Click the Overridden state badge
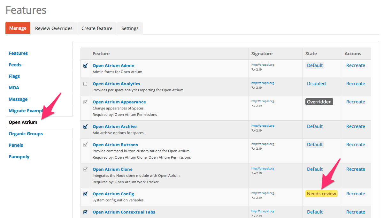The image size is (391, 218). click(x=319, y=102)
